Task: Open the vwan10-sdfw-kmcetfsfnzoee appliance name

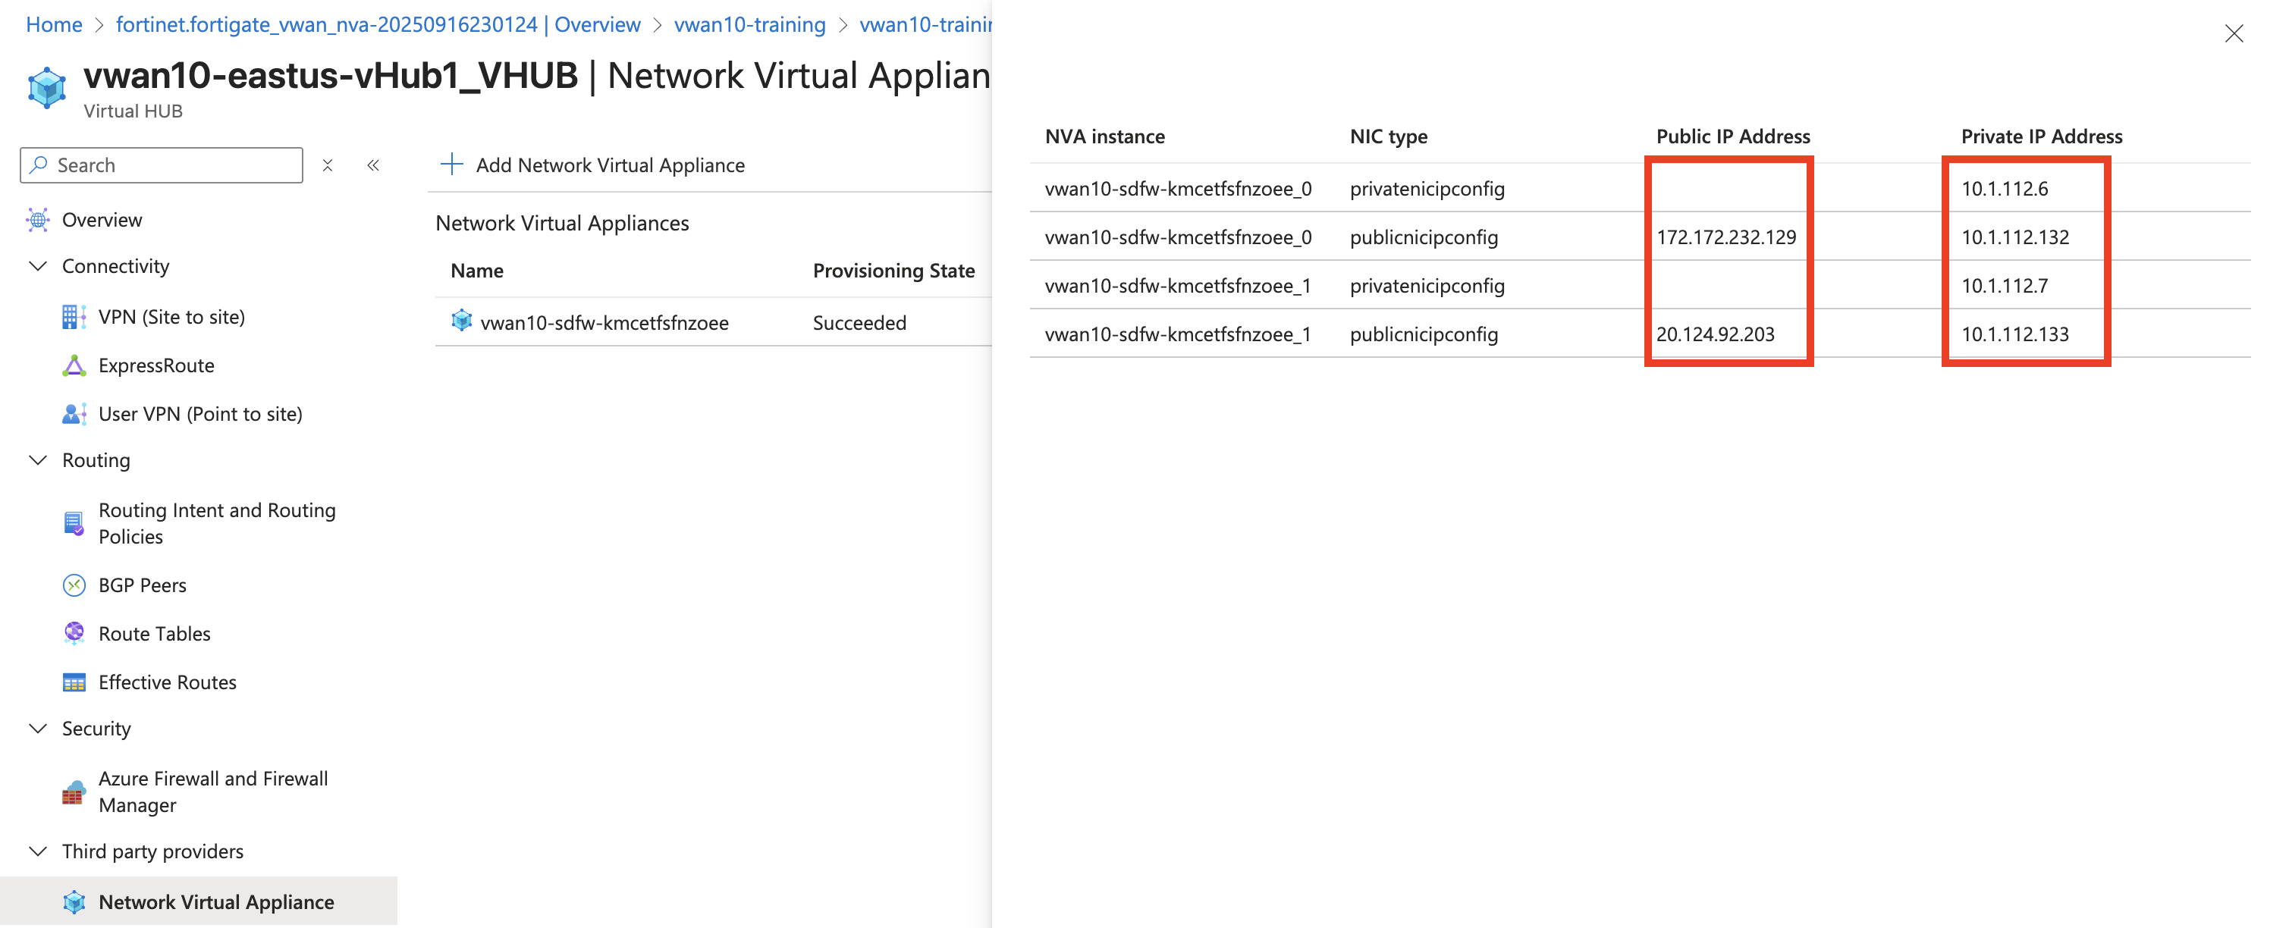Action: [x=604, y=322]
